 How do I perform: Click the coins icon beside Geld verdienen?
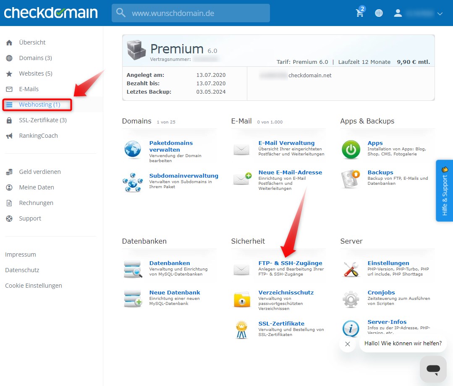pyautogui.click(x=9, y=172)
